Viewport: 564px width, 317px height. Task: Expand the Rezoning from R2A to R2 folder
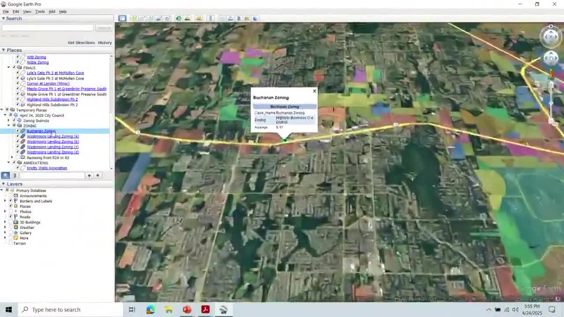[12, 158]
